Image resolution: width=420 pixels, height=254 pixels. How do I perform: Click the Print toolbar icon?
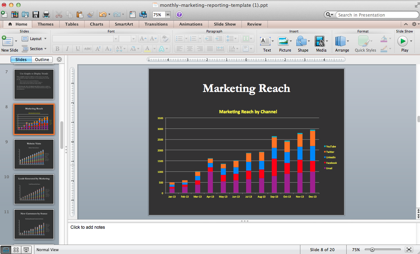(46, 14)
